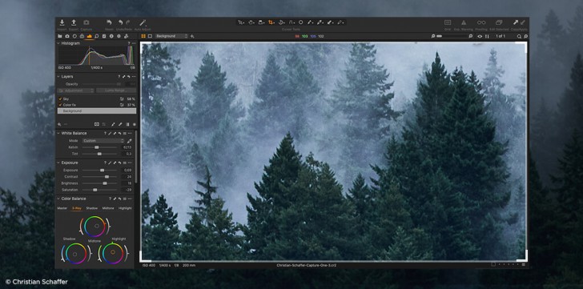Click the Apply adjustments checkmark icon
The height and width of the screenshot is (289, 583).
click(523, 22)
